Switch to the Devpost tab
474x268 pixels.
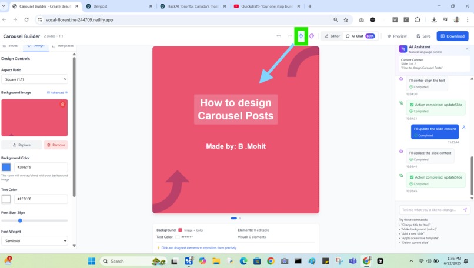coord(119,6)
